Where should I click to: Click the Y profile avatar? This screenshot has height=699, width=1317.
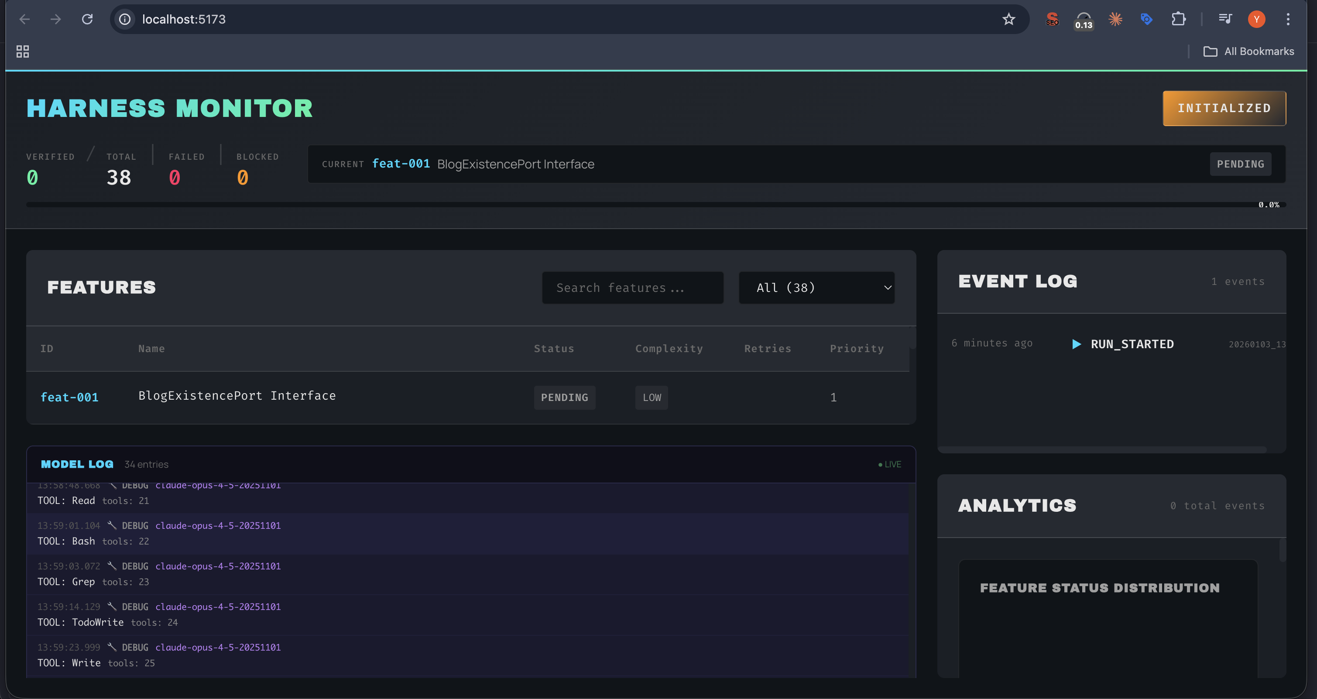(x=1257, y=19)
